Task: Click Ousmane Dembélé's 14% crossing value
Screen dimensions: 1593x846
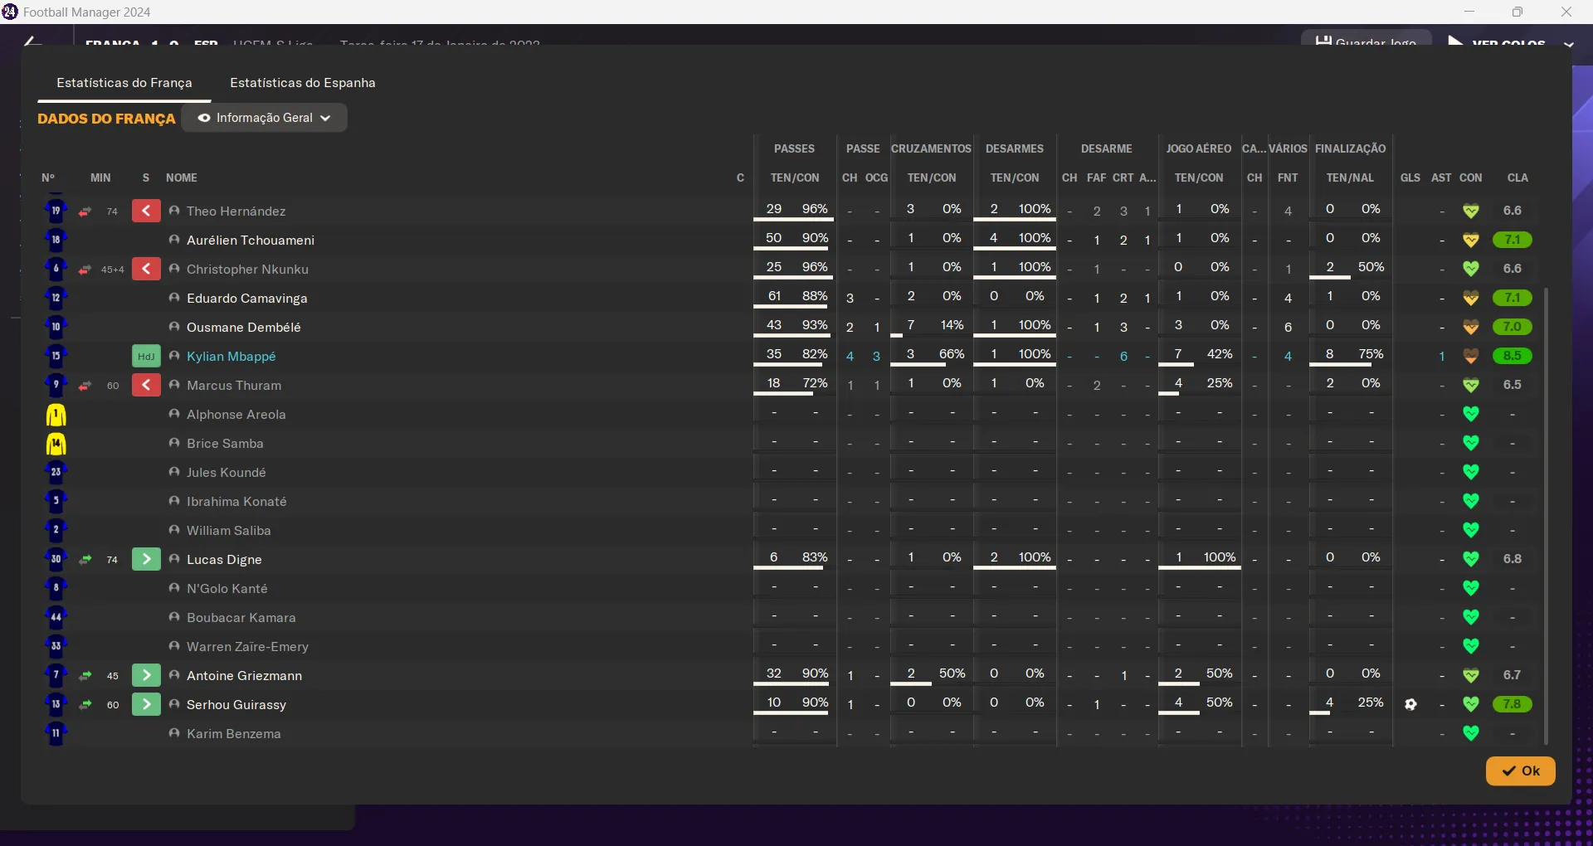Action: pyautogui.click(x=952, y=325)
